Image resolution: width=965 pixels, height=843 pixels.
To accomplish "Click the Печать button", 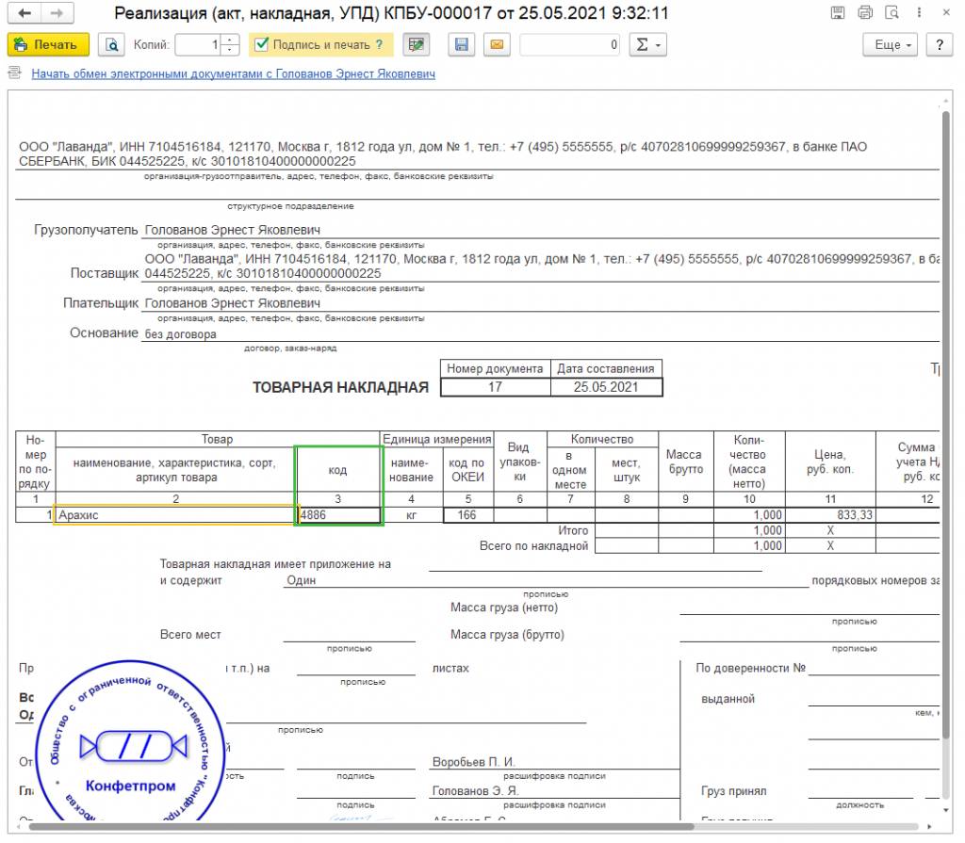I will (x=48, y=45).
